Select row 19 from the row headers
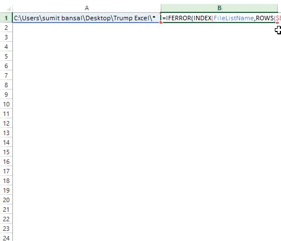This screenshot has height=241, width=281. pyautogui.click(x=6, y=190)
